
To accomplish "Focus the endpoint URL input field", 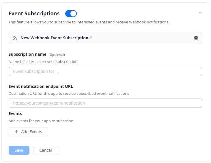I will pyautogui.click(x=105, y=103).
